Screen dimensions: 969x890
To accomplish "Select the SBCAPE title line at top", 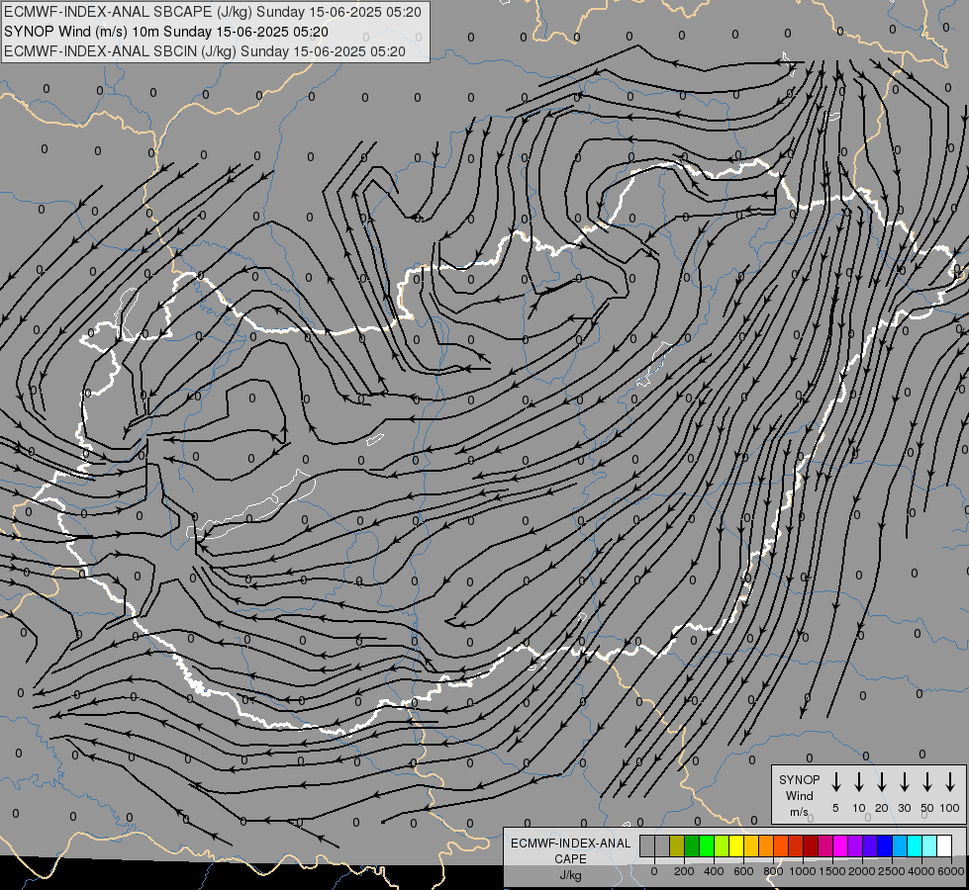I will pos(213,12).
